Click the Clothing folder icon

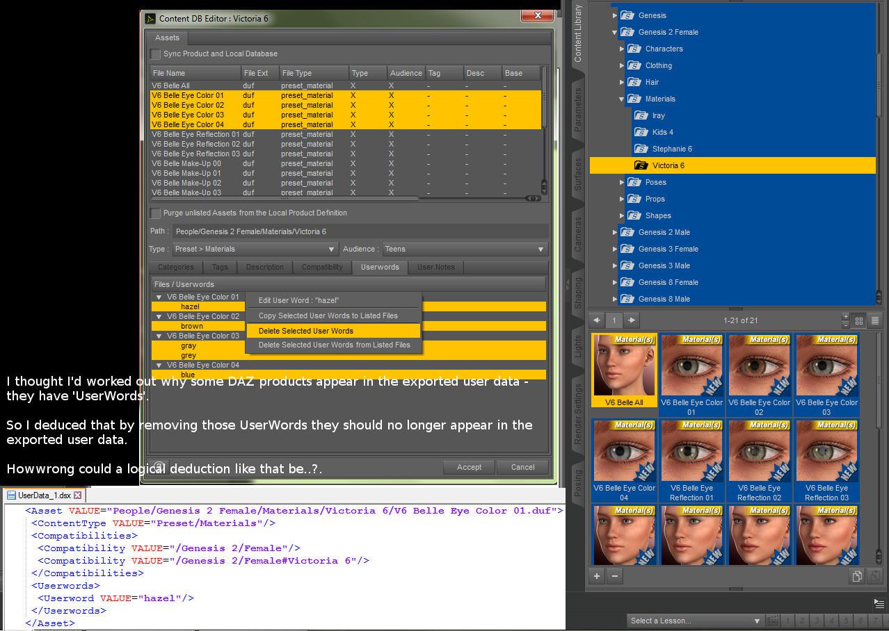coord(634,65)
